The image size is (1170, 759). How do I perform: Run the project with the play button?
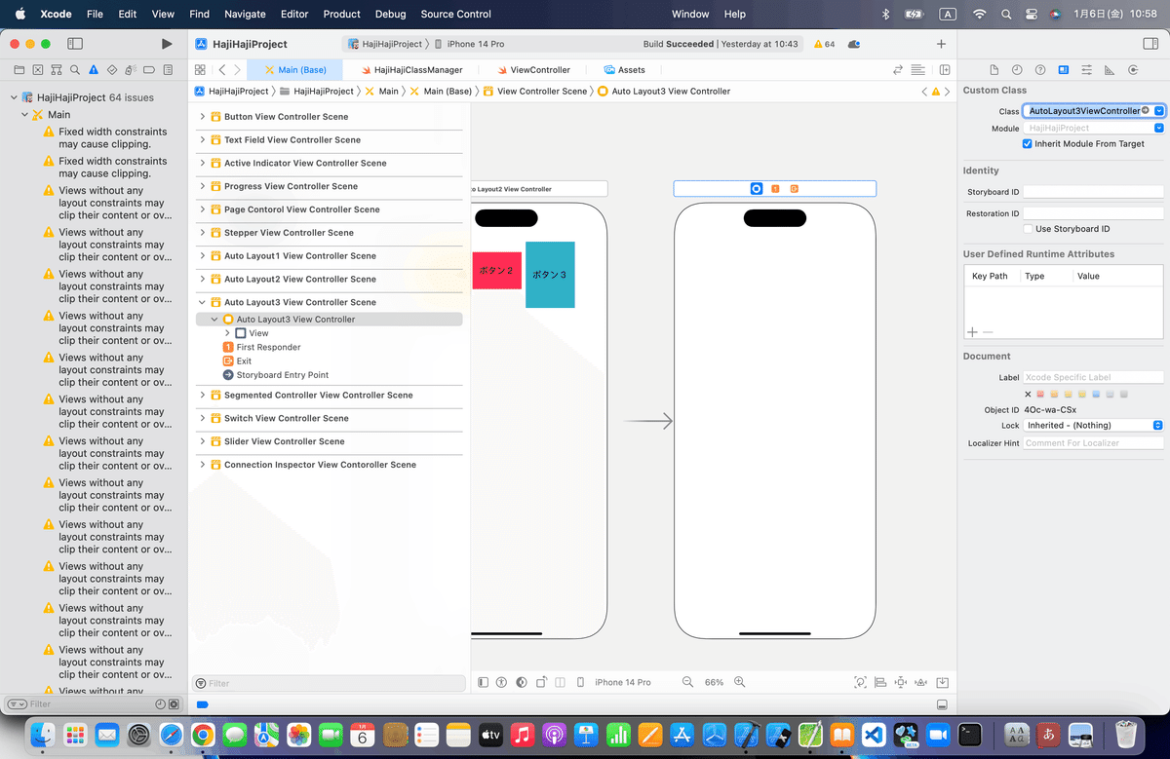(x=167, y=44)
